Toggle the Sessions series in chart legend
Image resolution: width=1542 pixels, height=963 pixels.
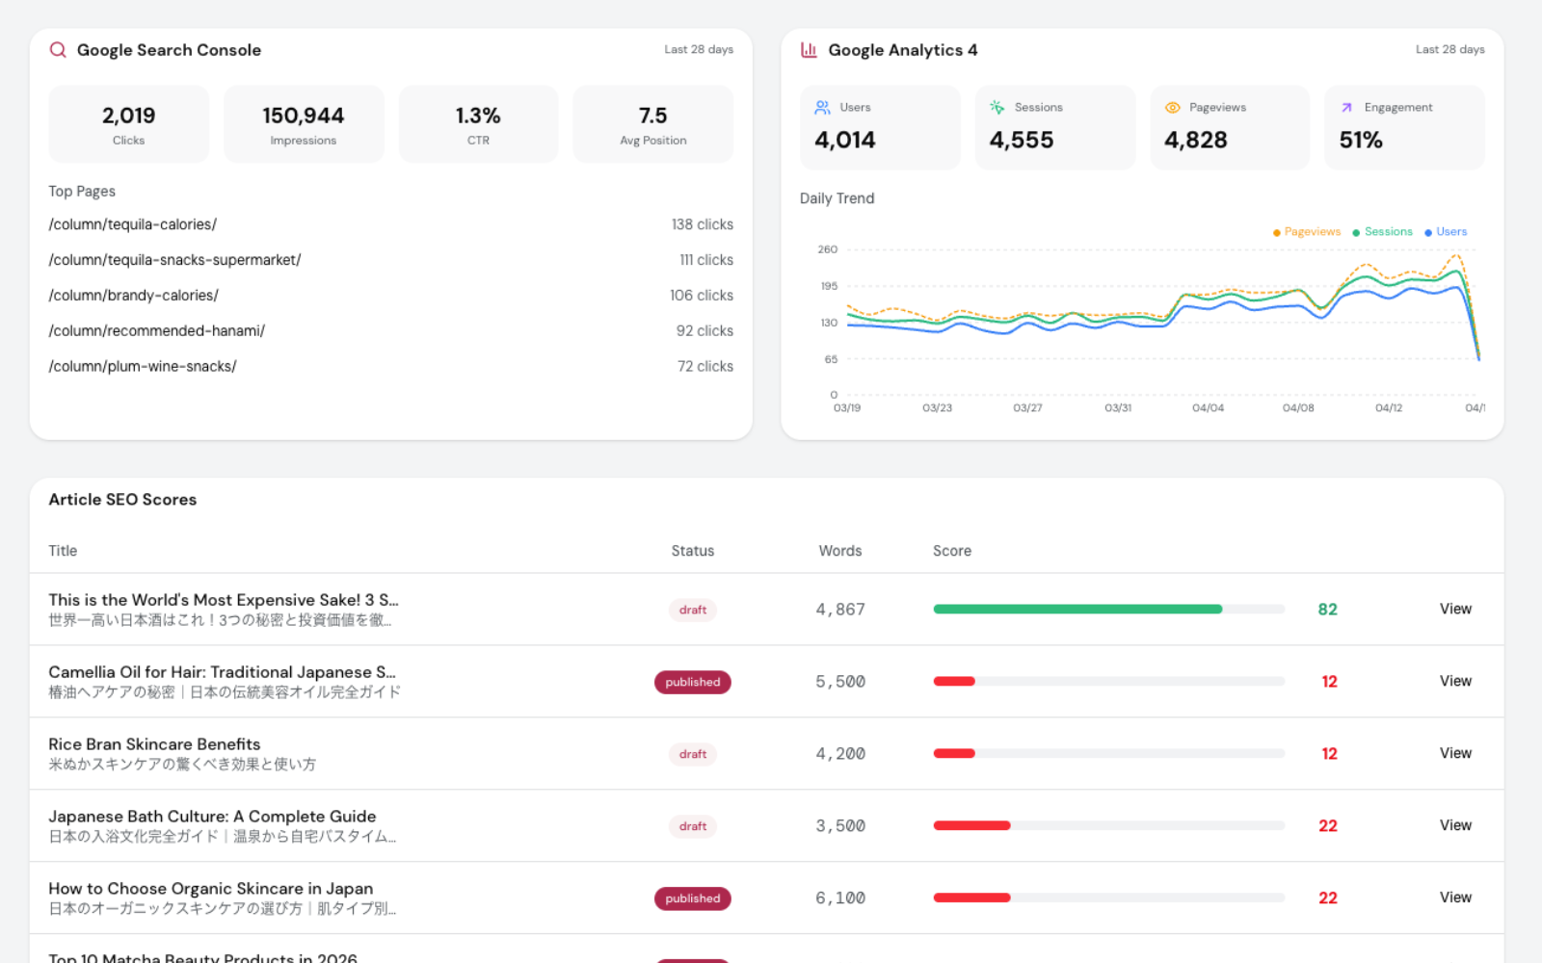tap(1383, 232)
